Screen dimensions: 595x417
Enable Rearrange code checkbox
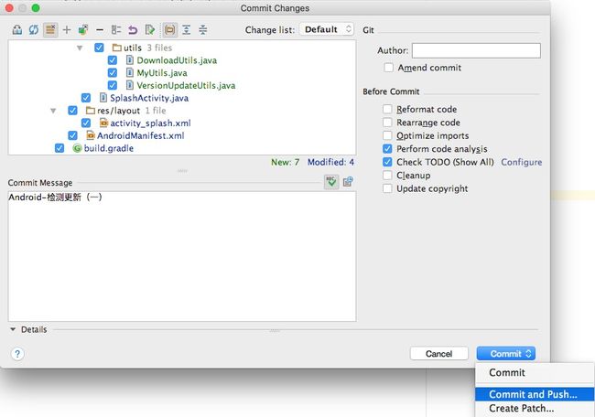[387, 123]
